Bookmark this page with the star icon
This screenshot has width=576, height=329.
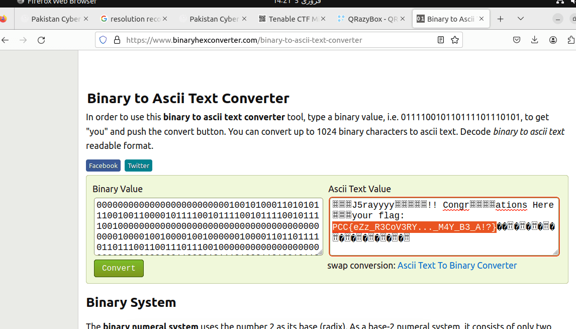(x=455, y=40)
